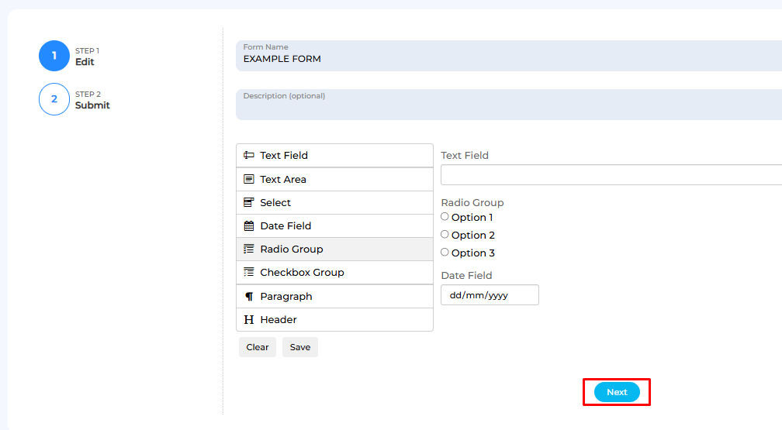
Task: Open the dd/mm/yyyy date picker field
Action: 490,295
